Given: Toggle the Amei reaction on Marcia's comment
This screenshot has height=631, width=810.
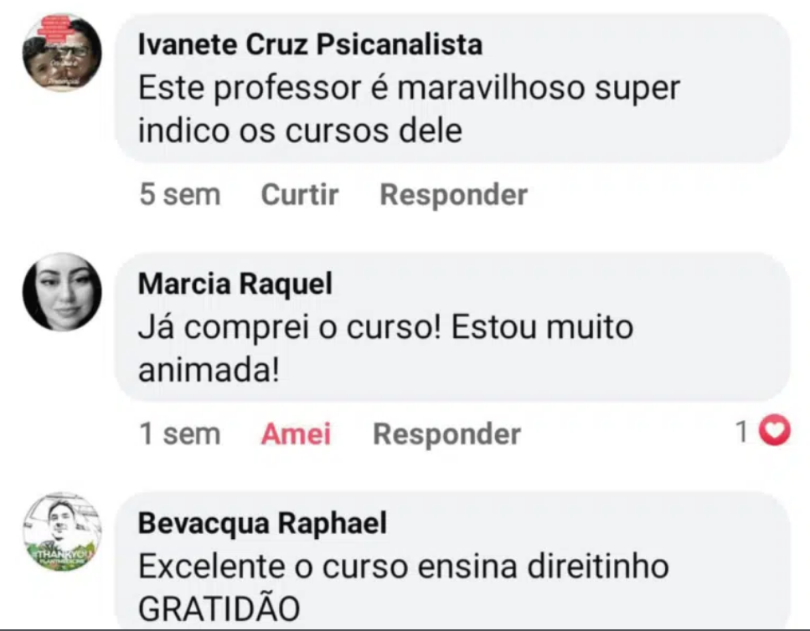Looking at the screenshot, I should (x=296, y=434).
